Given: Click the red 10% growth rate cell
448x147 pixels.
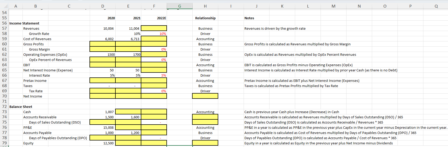Looking at the screenshot, I should 163,34.
